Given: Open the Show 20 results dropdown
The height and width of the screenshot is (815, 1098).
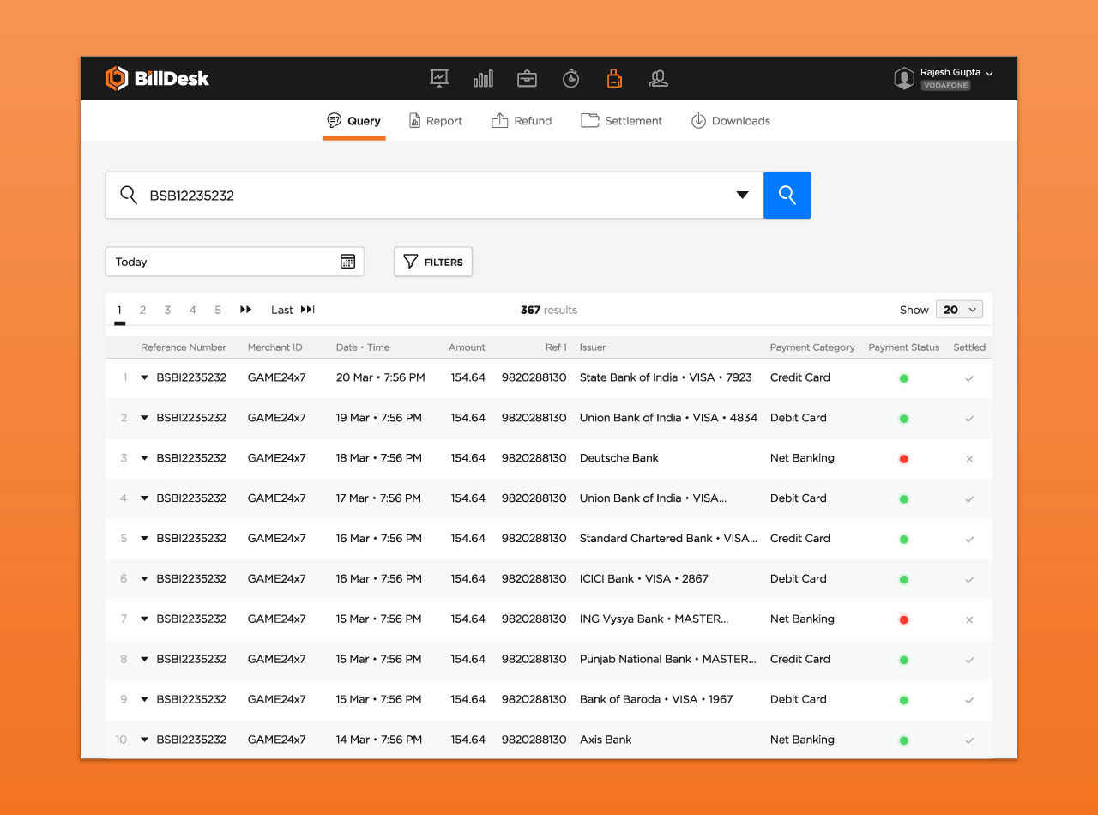Looking at the screenshot, I should tap(958, 310).
